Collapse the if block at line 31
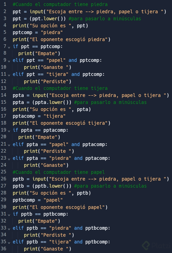Image resolution: width=172 pixels, height=253 pixels. (9, 215)
